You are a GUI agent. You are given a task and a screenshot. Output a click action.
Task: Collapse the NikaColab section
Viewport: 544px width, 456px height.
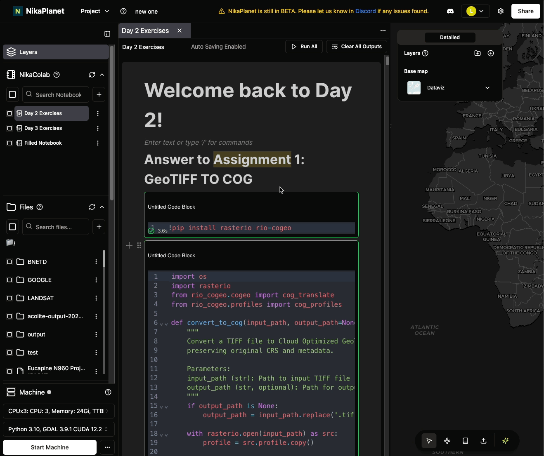(102, 75)
